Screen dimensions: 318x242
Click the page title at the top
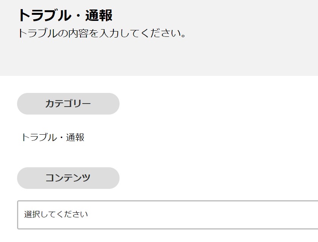tap(65, 16)
